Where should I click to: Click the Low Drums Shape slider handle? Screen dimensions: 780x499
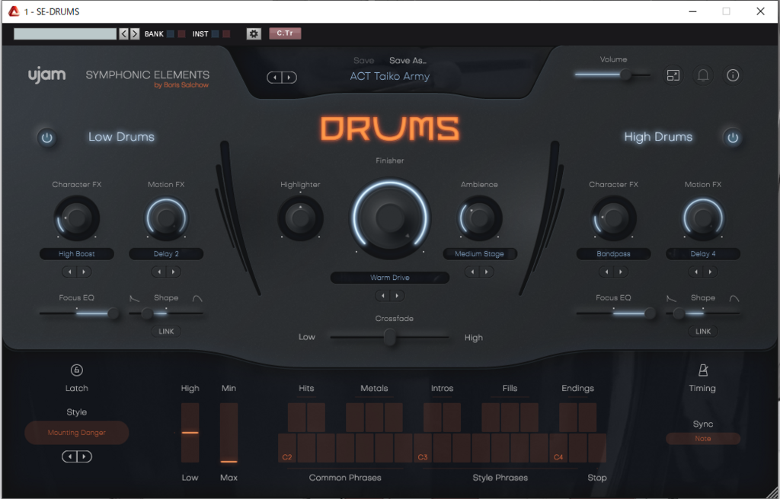pos(147,313)
